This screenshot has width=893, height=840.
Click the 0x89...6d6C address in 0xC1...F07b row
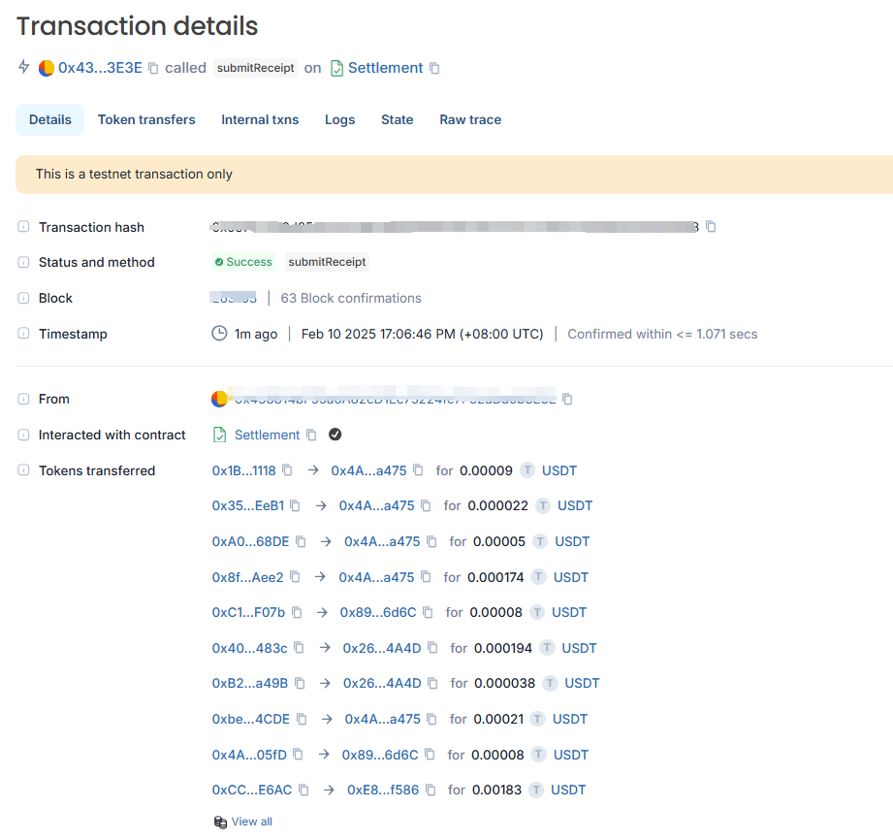378,613
